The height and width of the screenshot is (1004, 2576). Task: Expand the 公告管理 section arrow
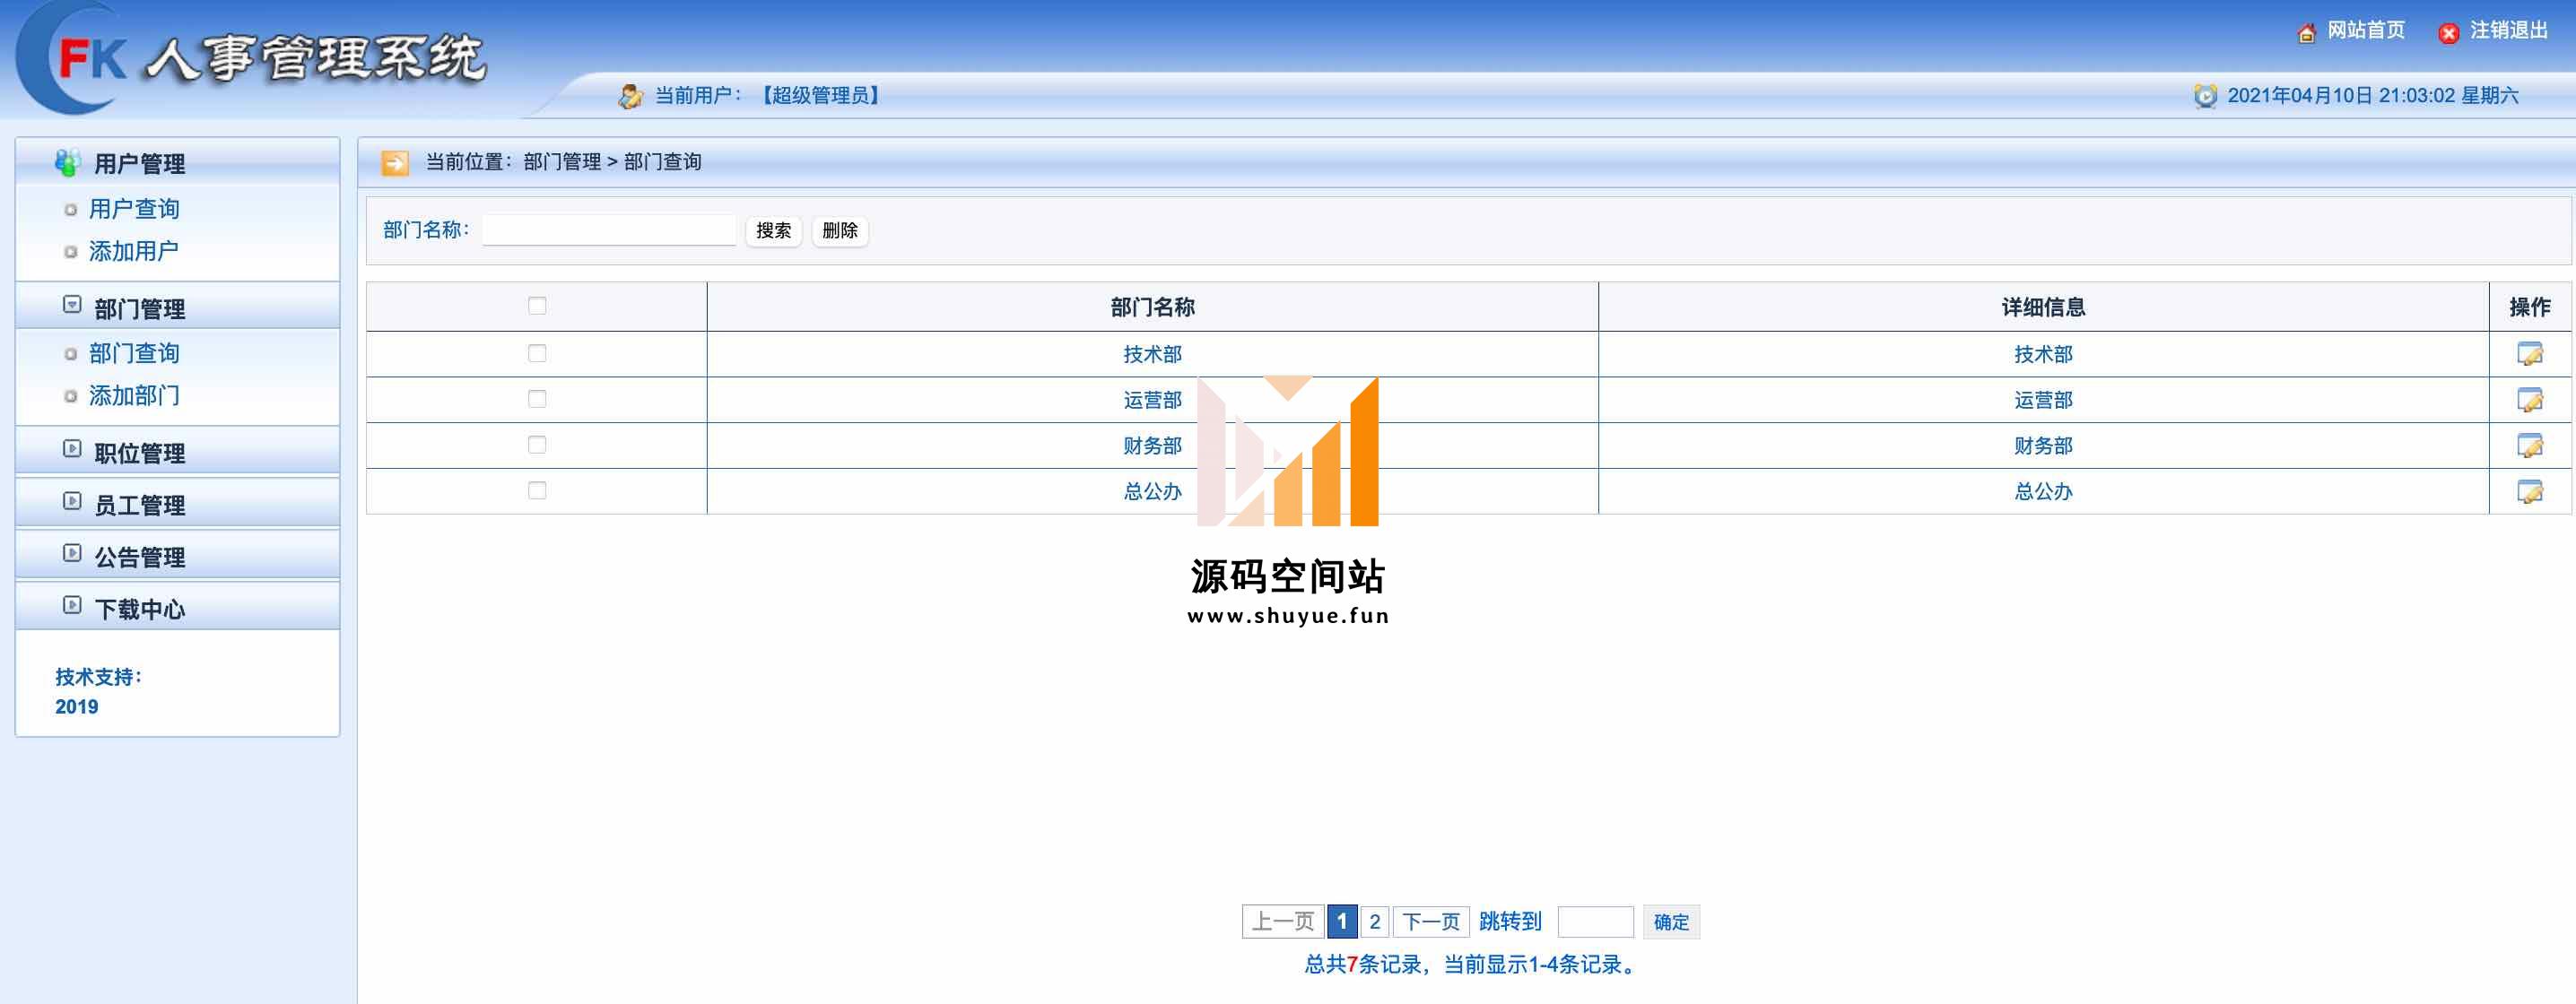pos(72,552)
